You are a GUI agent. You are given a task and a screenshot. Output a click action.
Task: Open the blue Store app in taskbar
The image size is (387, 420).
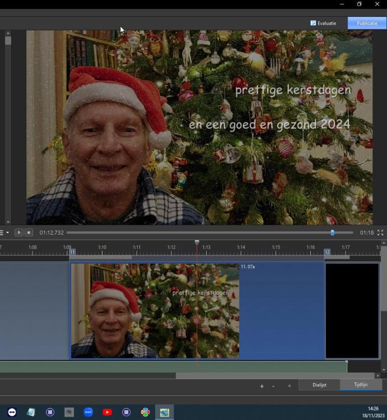point(88,412)
